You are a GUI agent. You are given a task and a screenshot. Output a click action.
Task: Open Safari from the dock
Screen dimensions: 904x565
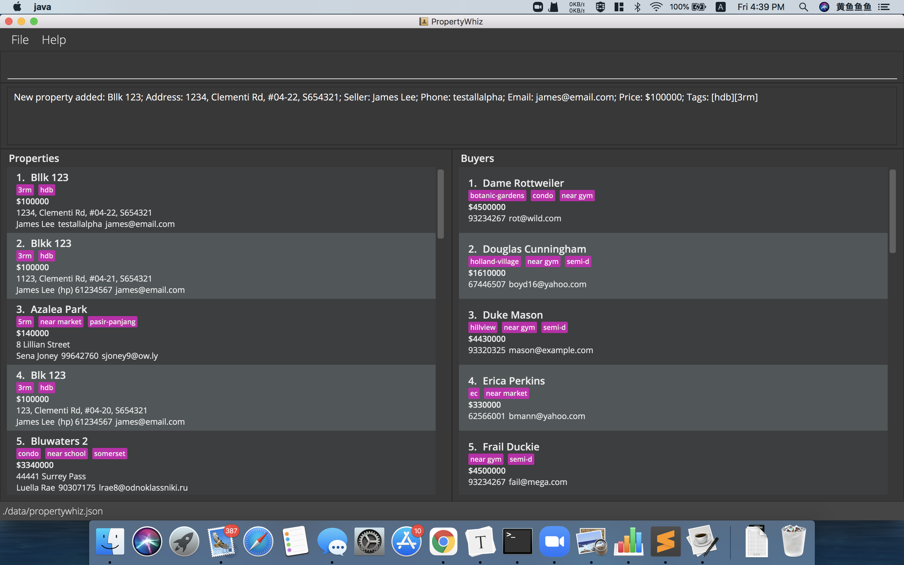point(258,541)
